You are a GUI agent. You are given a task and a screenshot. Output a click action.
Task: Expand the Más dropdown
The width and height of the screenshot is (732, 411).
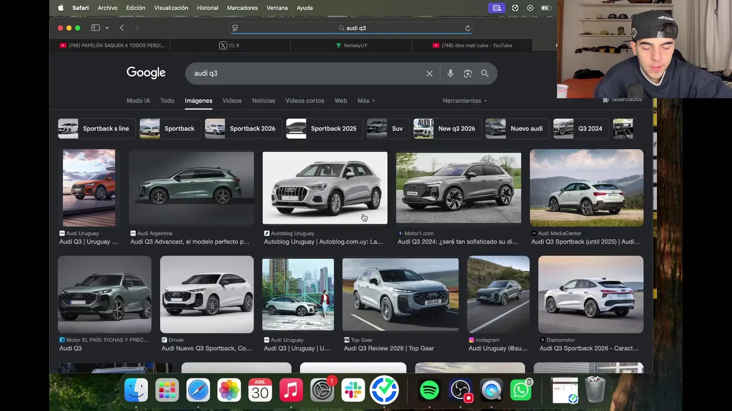pyautogui.click(x=366, y=100)
